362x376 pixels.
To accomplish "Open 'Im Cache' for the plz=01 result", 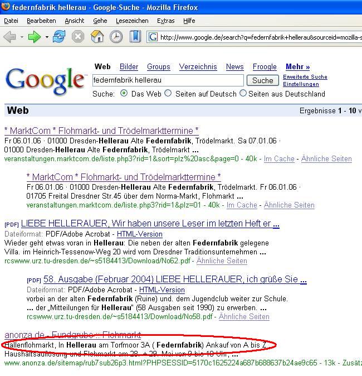I will coord(242,205).
